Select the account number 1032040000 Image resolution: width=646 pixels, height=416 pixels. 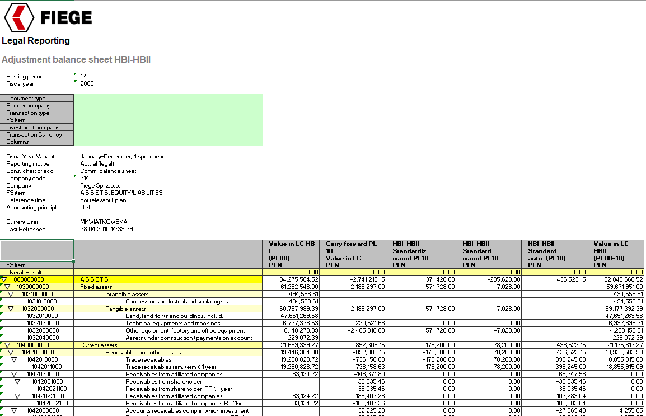(43, 338)
